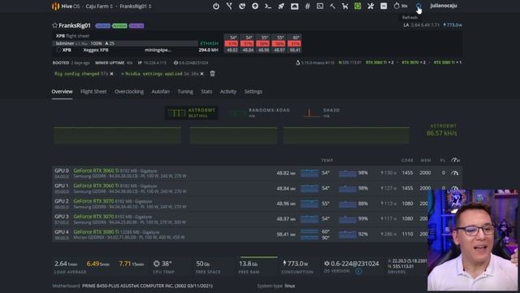The image size is (520, 293).
Task: Click the green tag next to FranksRig01
Action: click(x=119, y=25)
